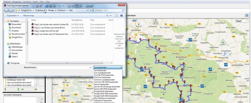Click the dialog's back navigation arrow
Viewport: 251px width, 103px height.
(x=6, y=10)
